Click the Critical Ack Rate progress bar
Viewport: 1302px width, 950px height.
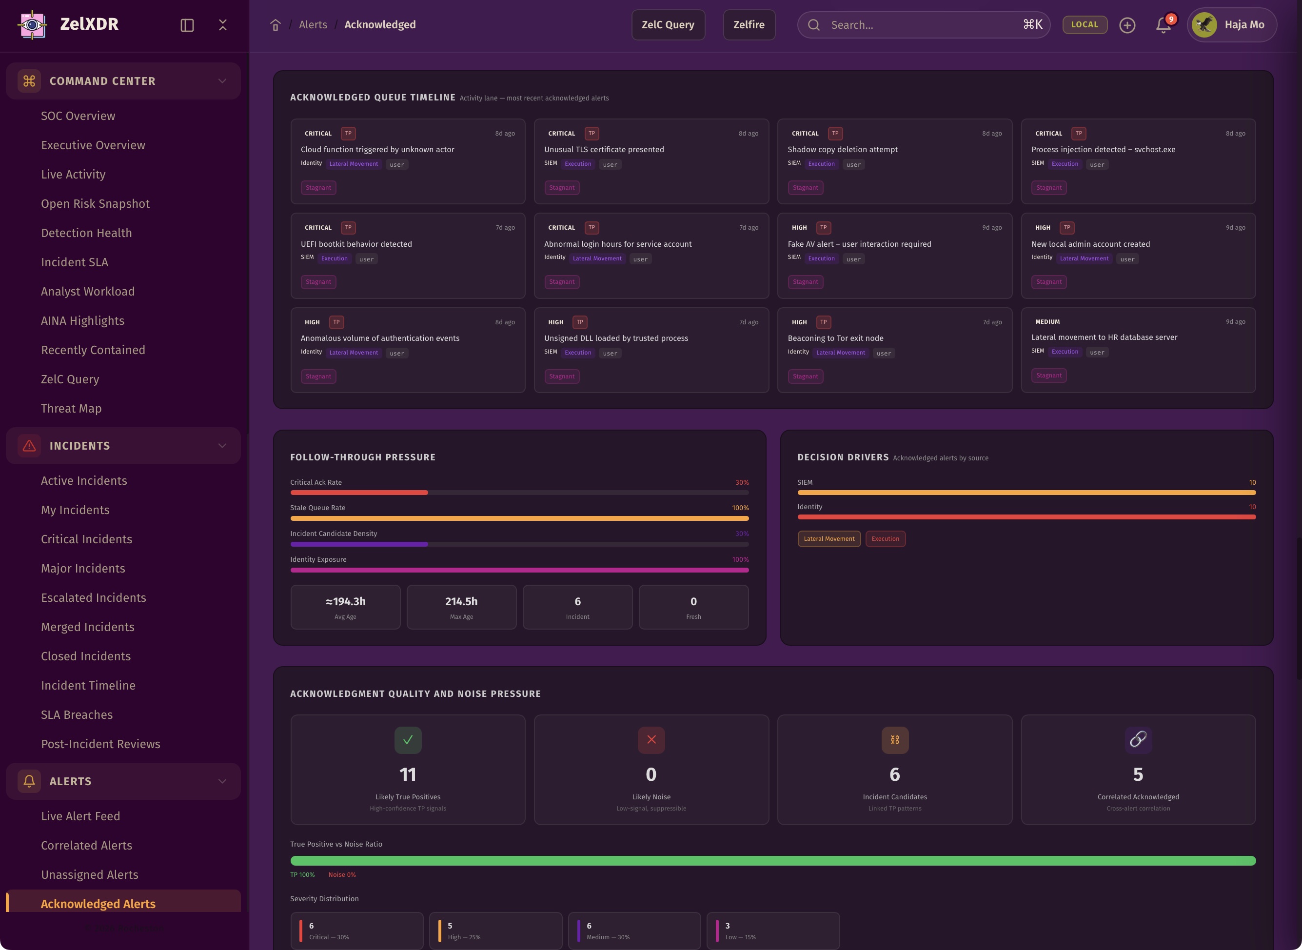coord(519,493)
